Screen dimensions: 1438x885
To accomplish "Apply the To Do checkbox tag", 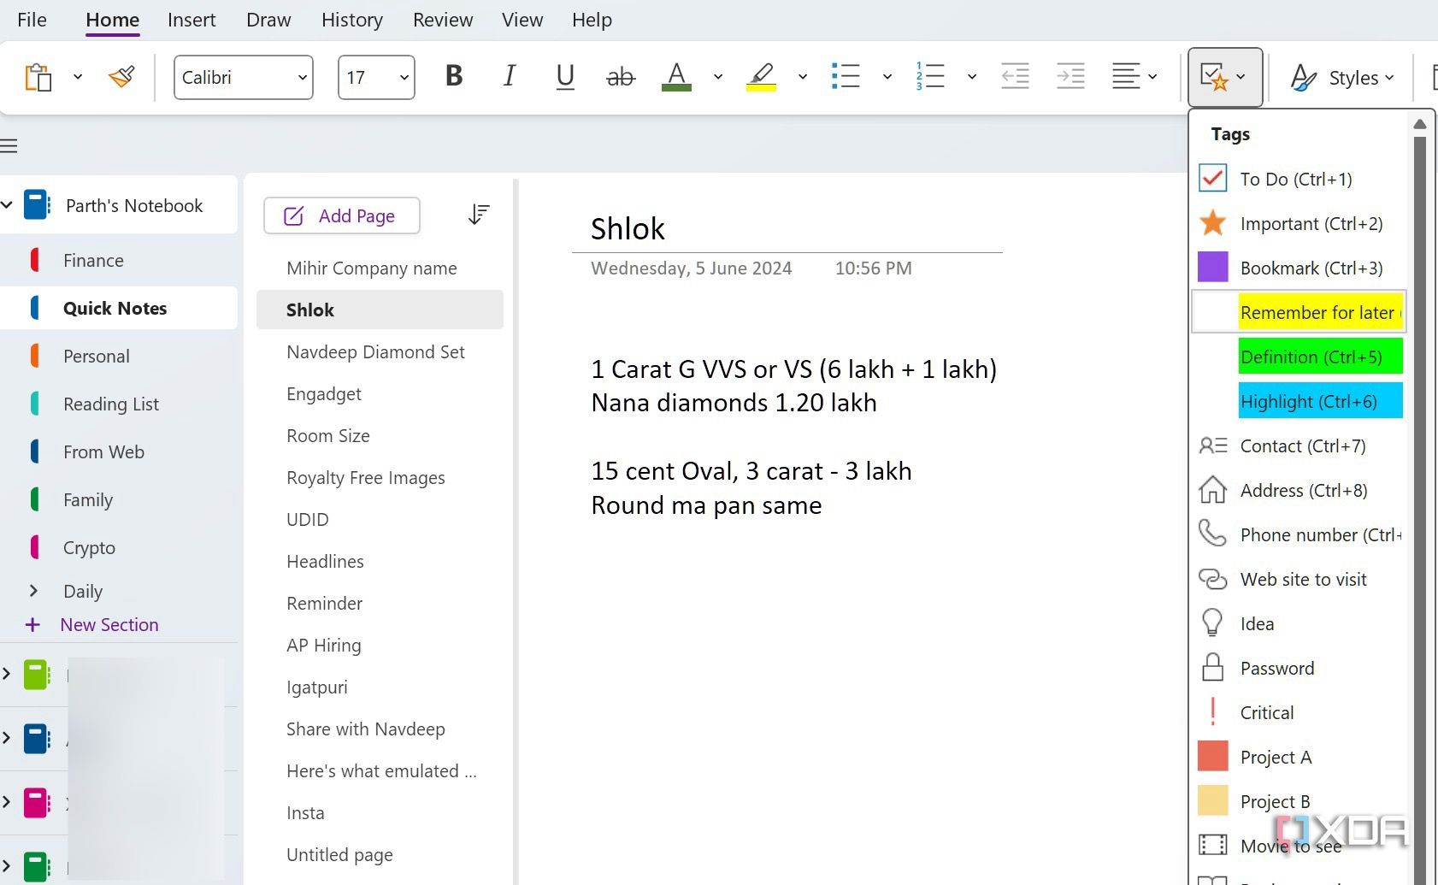I will pyautogui.click(x=1298, y=179).
